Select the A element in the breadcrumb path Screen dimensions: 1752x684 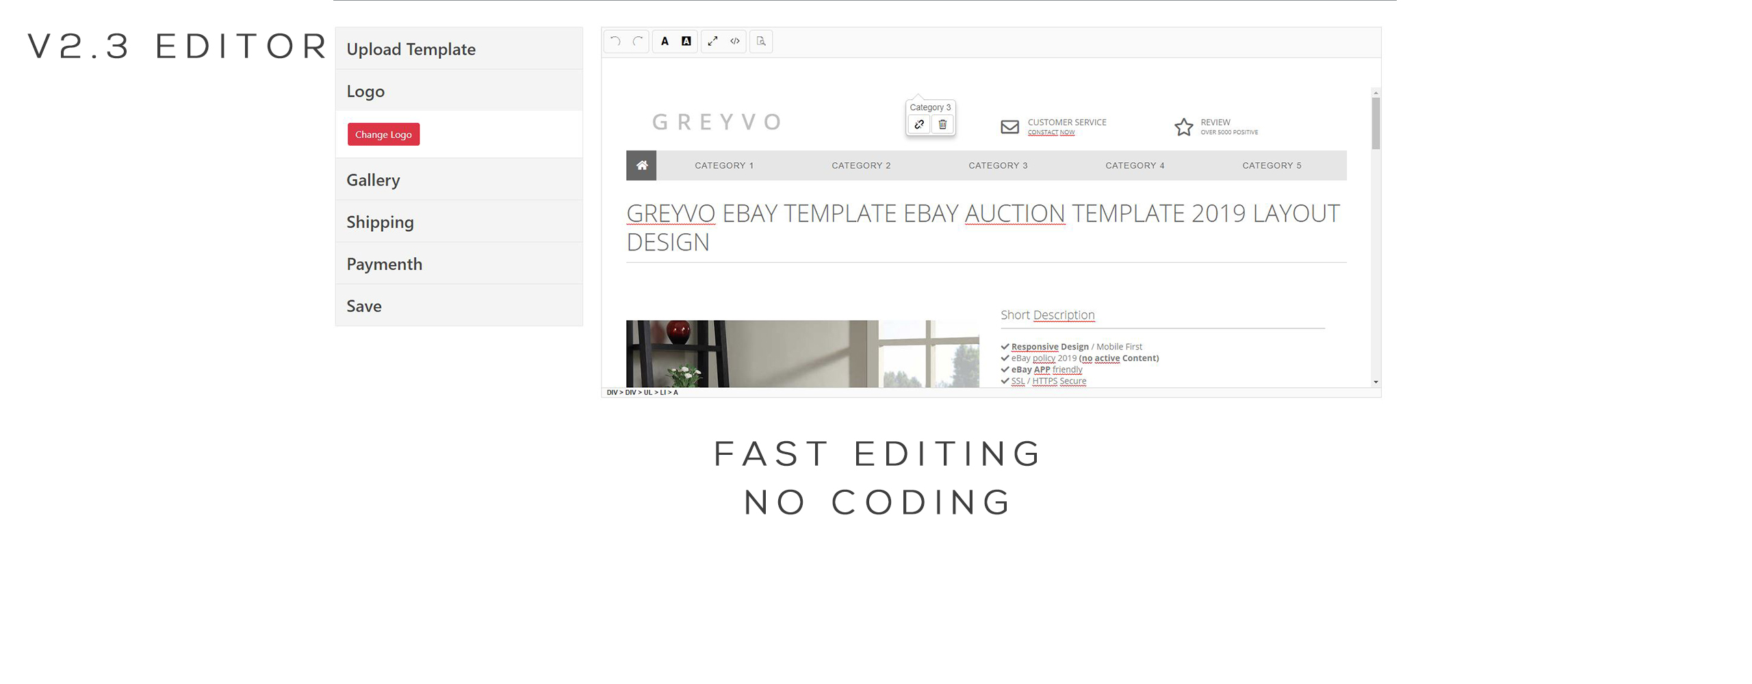[x=675, y=393]
